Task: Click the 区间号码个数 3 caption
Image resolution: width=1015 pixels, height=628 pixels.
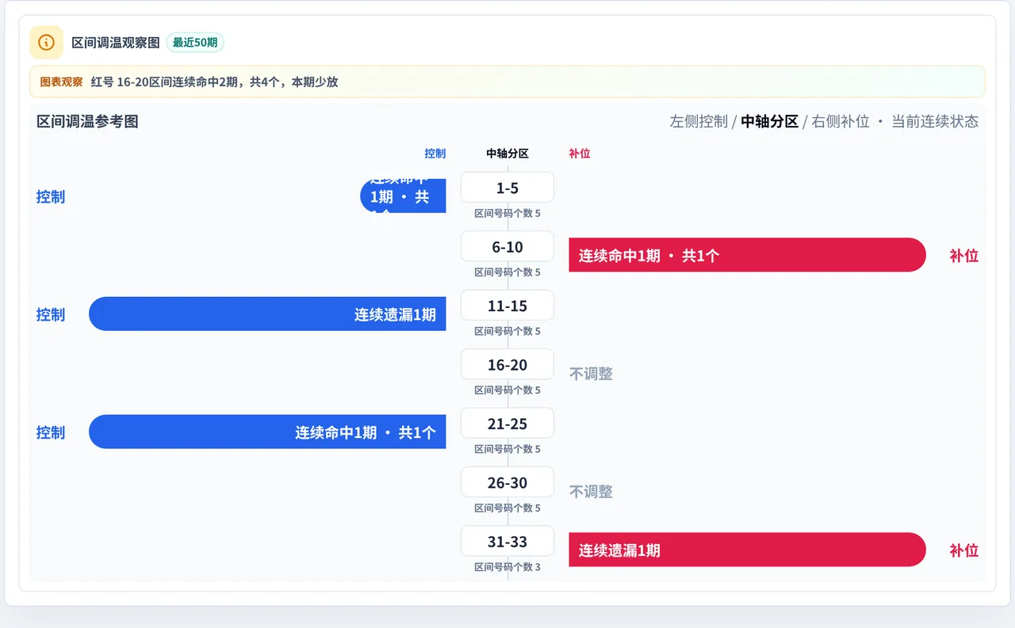Action: point(507,567)
